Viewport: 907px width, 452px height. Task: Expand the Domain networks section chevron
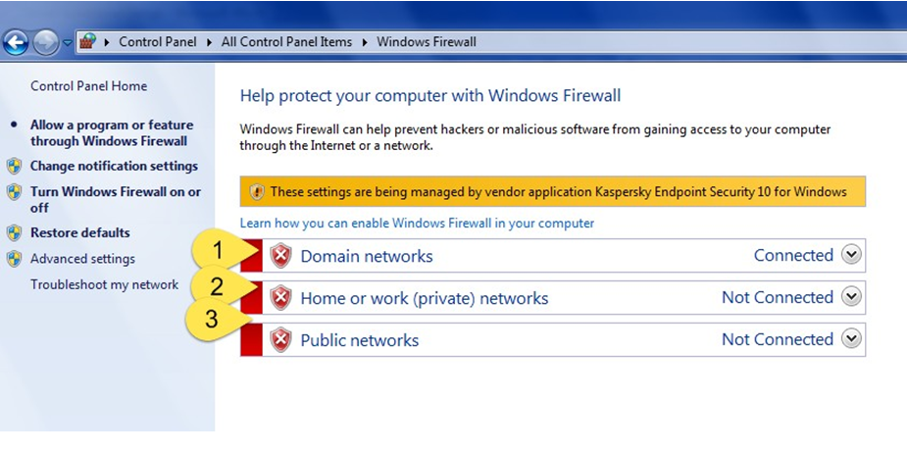(x=851, y=255)
